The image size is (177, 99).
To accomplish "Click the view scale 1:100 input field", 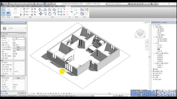I will (x=19, y=38).
